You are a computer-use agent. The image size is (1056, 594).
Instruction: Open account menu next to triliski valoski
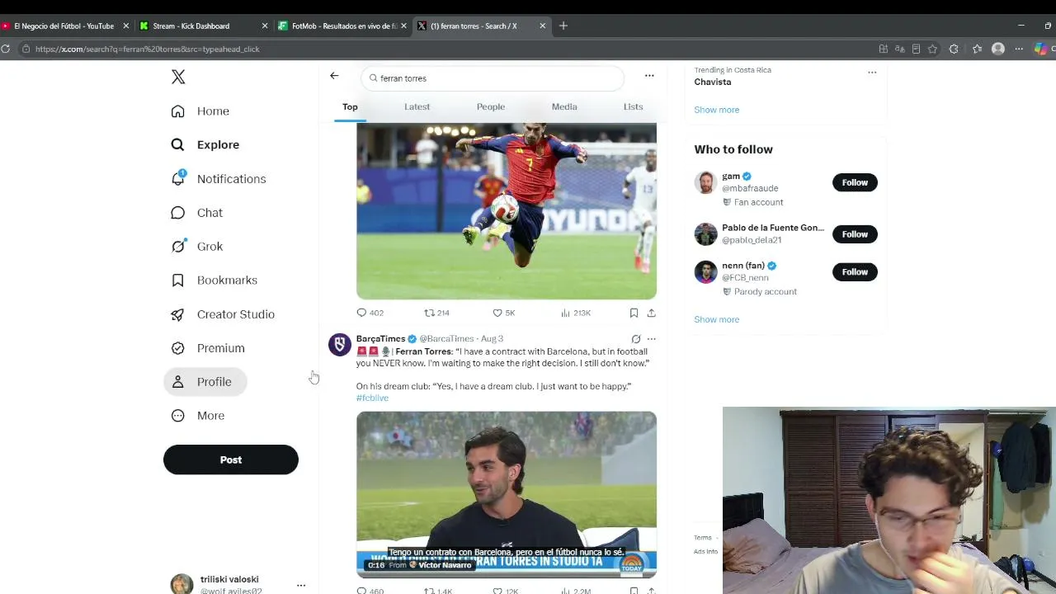(301, 585)
